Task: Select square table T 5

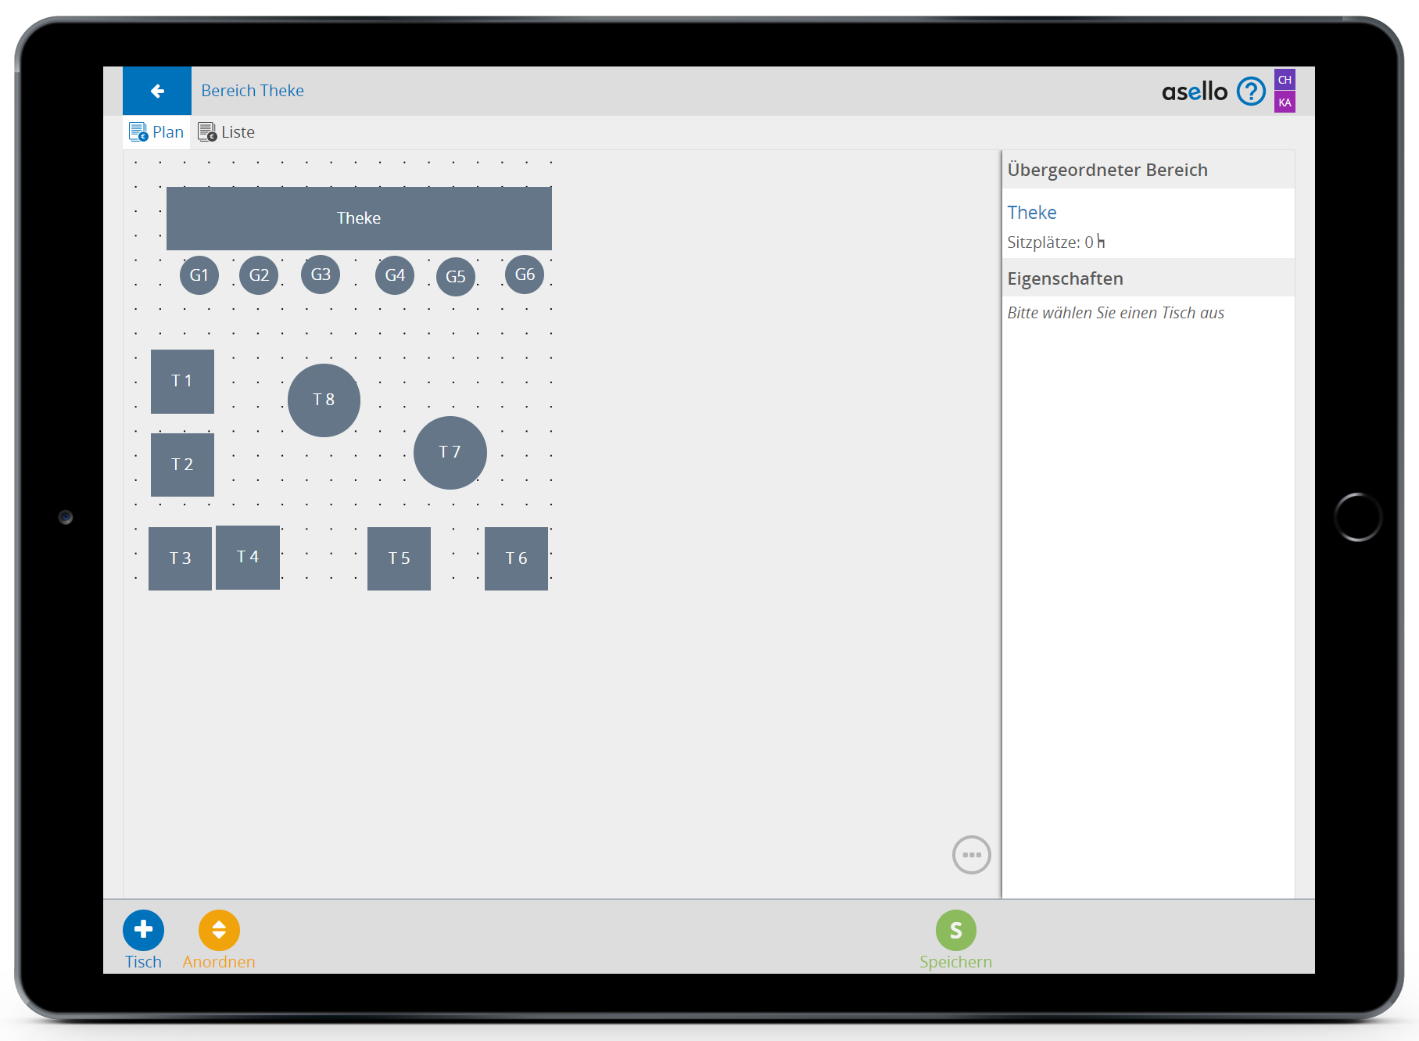Action: [x=399, y=558]
